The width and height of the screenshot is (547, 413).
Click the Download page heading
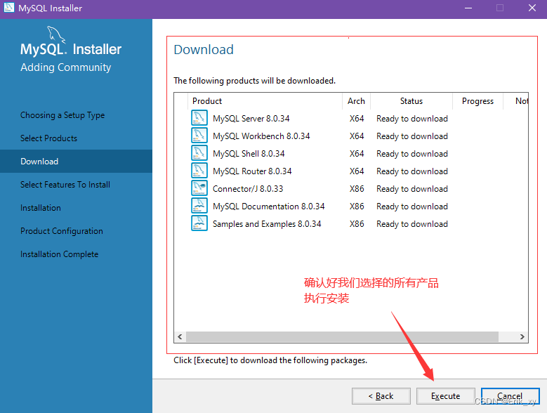(x=204, y=50)
